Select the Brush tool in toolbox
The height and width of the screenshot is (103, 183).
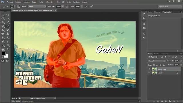pos(8,26)
